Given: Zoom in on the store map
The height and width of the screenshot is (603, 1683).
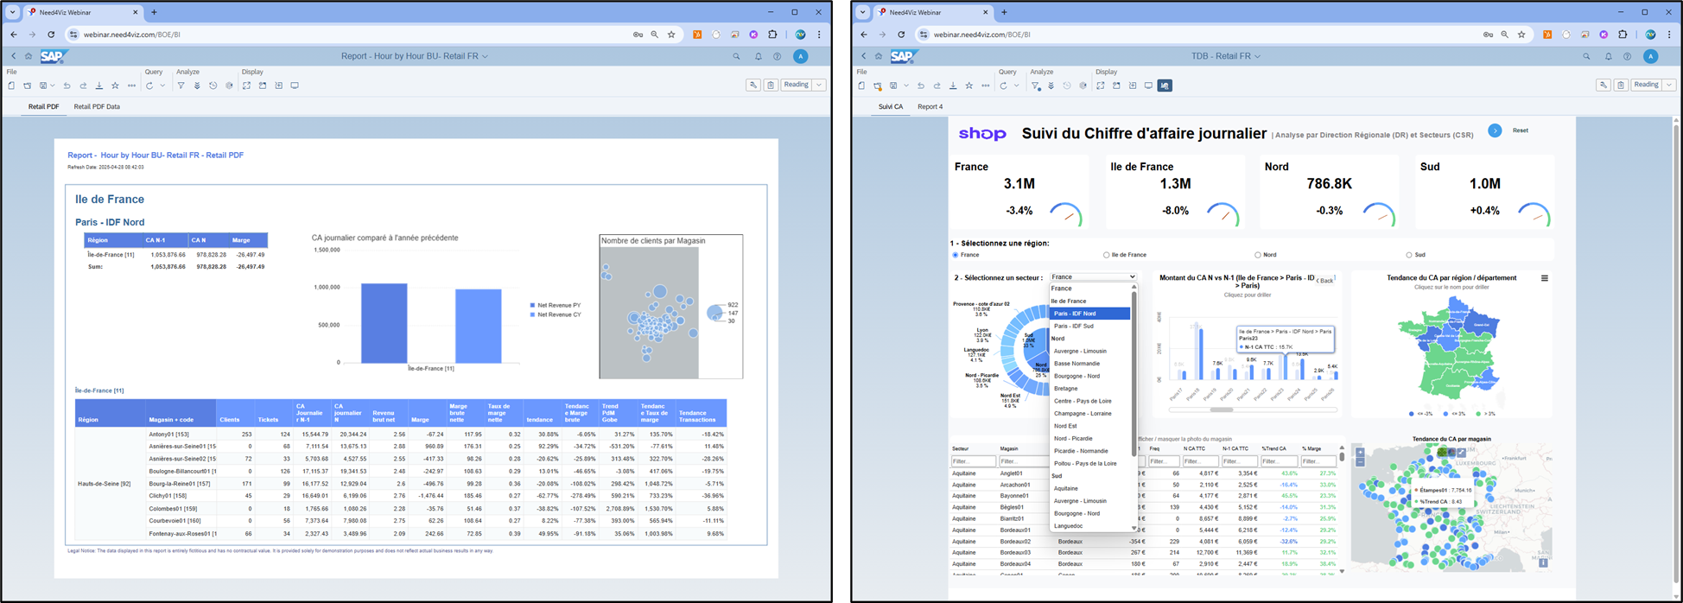Looking at the screenshot, I should coord(1360,453).
